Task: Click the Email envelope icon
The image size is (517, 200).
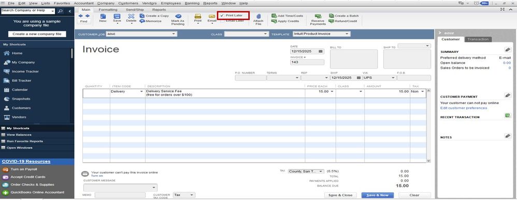Action: tap(212, 16)
